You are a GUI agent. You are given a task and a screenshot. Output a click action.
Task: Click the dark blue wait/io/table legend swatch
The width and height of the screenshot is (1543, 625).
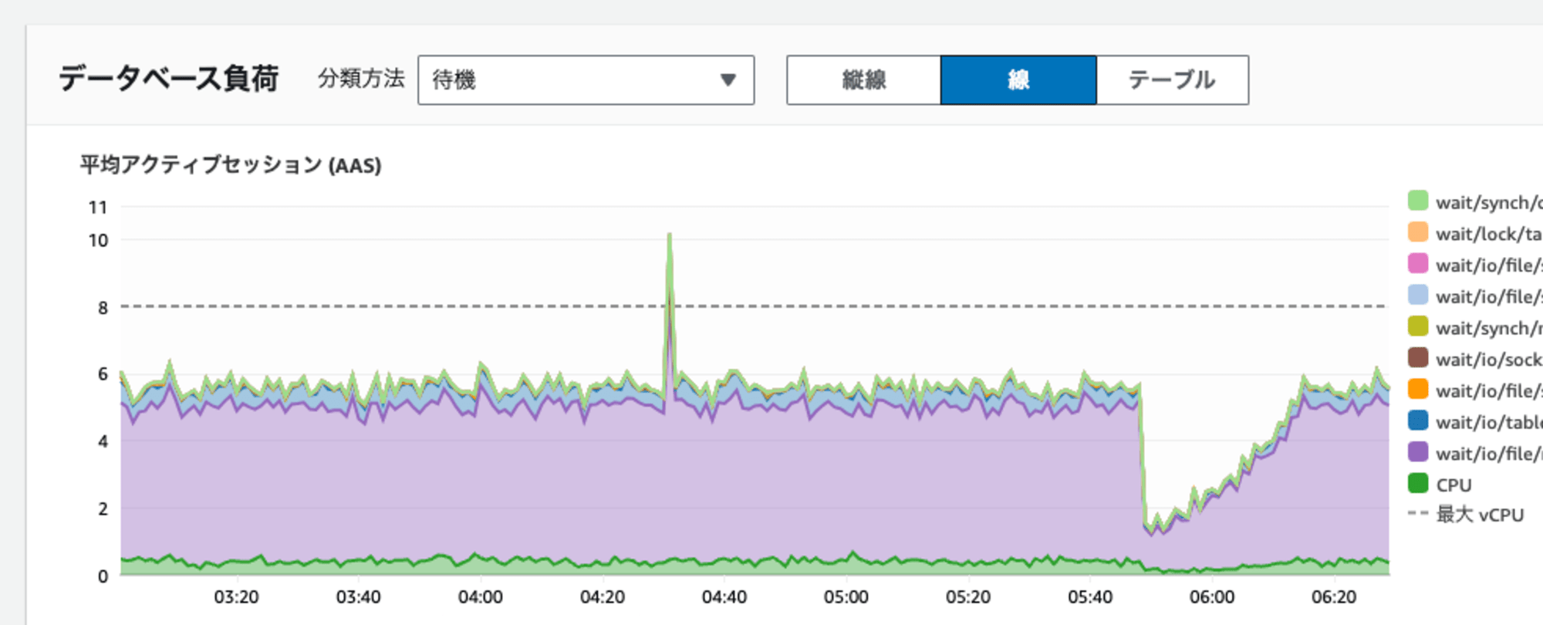(x=1418, y=421)
